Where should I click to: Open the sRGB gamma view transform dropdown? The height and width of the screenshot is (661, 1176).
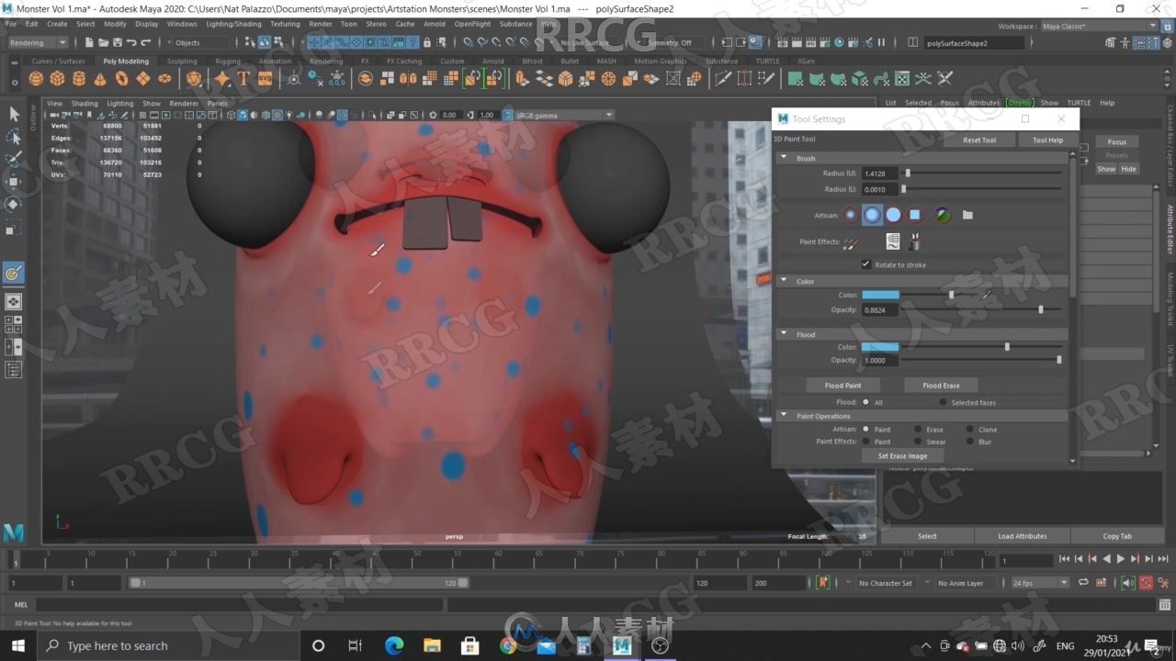tap(563, 115)
